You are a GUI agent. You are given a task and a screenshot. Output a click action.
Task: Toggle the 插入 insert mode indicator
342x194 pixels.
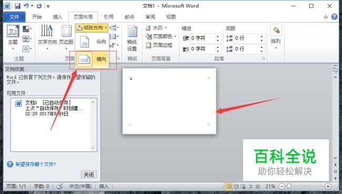(104, 186)
